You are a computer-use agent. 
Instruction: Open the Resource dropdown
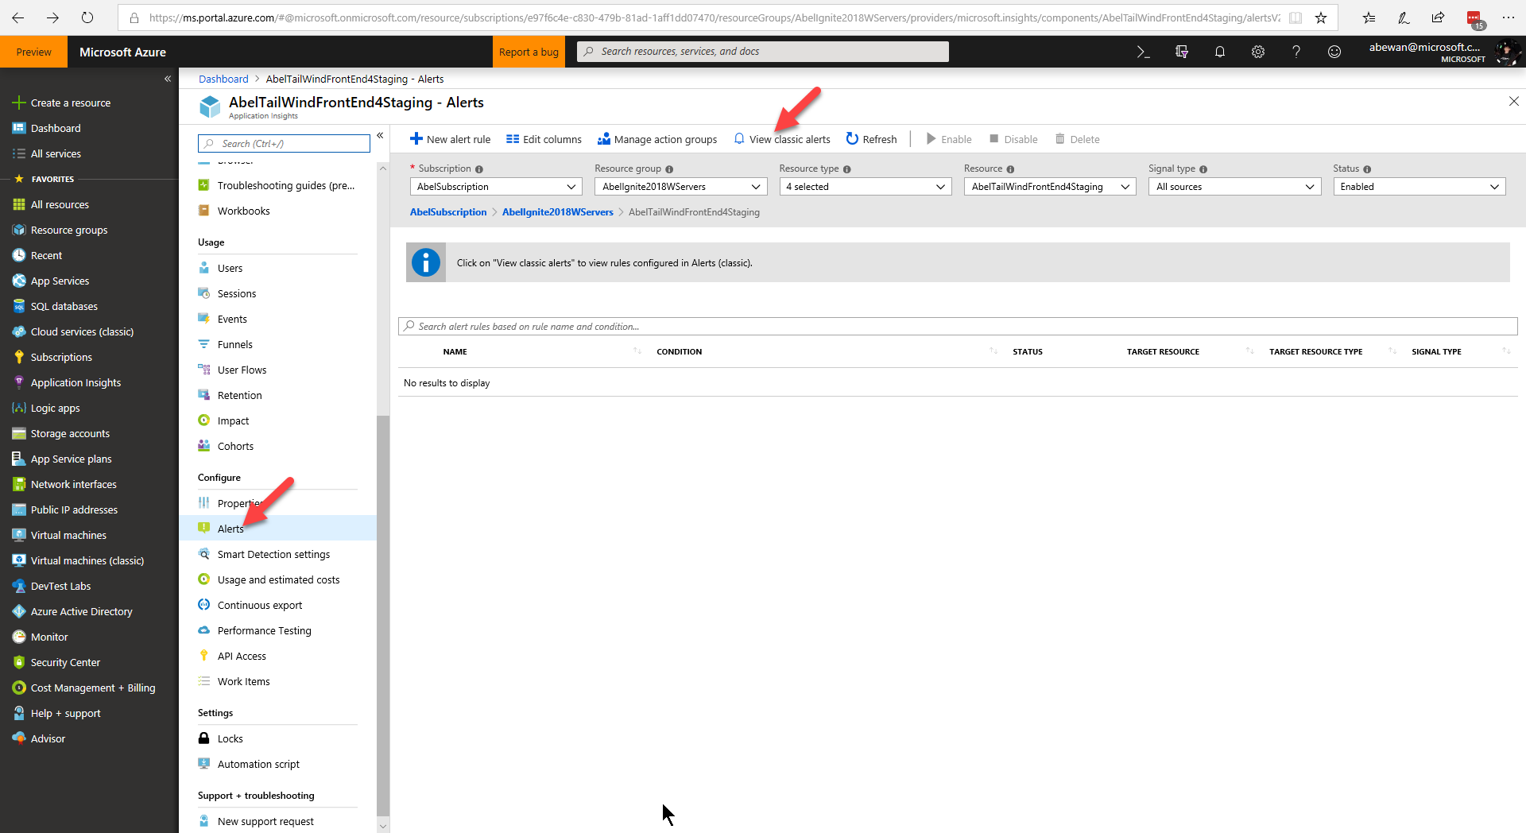(x=1050, y=187)
